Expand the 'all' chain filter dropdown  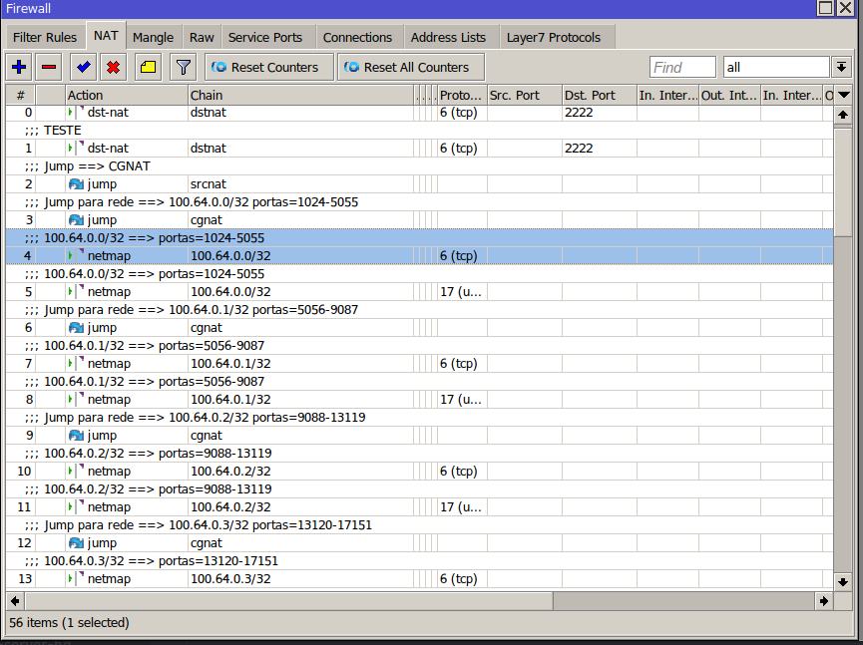tap(842, 67)
